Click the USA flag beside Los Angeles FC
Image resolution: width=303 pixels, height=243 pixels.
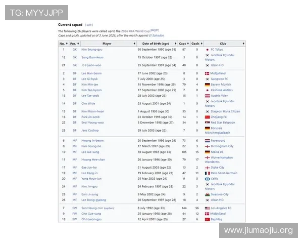pos(208,208)
